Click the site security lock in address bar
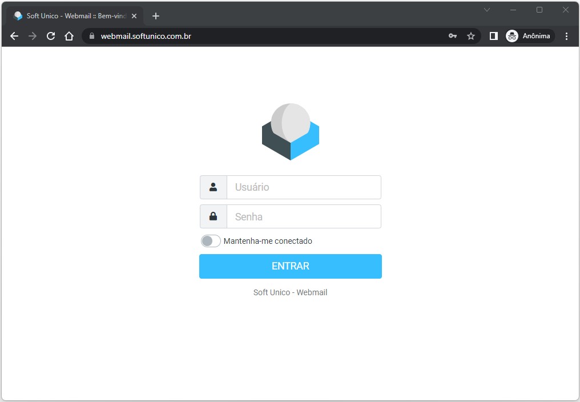 [x=91, y=35]
